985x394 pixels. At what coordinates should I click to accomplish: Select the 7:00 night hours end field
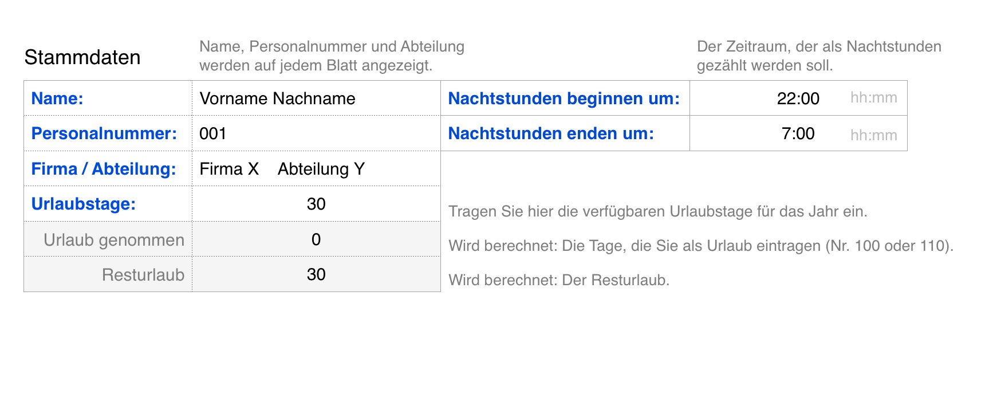coord(798,133)
